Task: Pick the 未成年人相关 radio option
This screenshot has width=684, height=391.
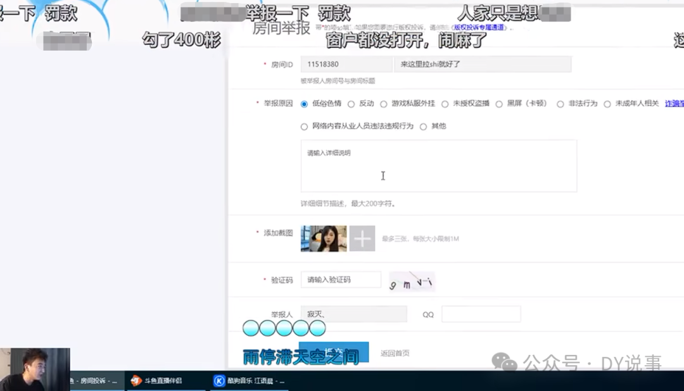Action: point(607,104)
